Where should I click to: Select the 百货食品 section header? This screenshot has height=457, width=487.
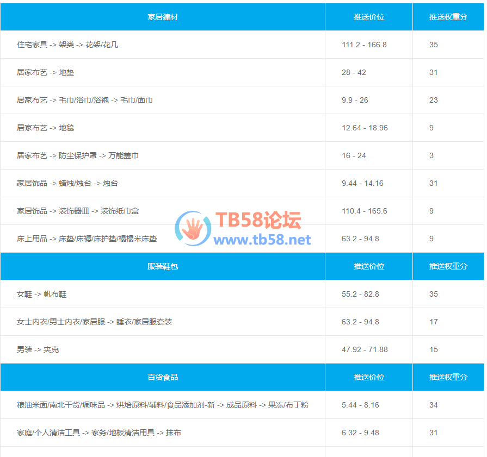[x=163, y=377]
